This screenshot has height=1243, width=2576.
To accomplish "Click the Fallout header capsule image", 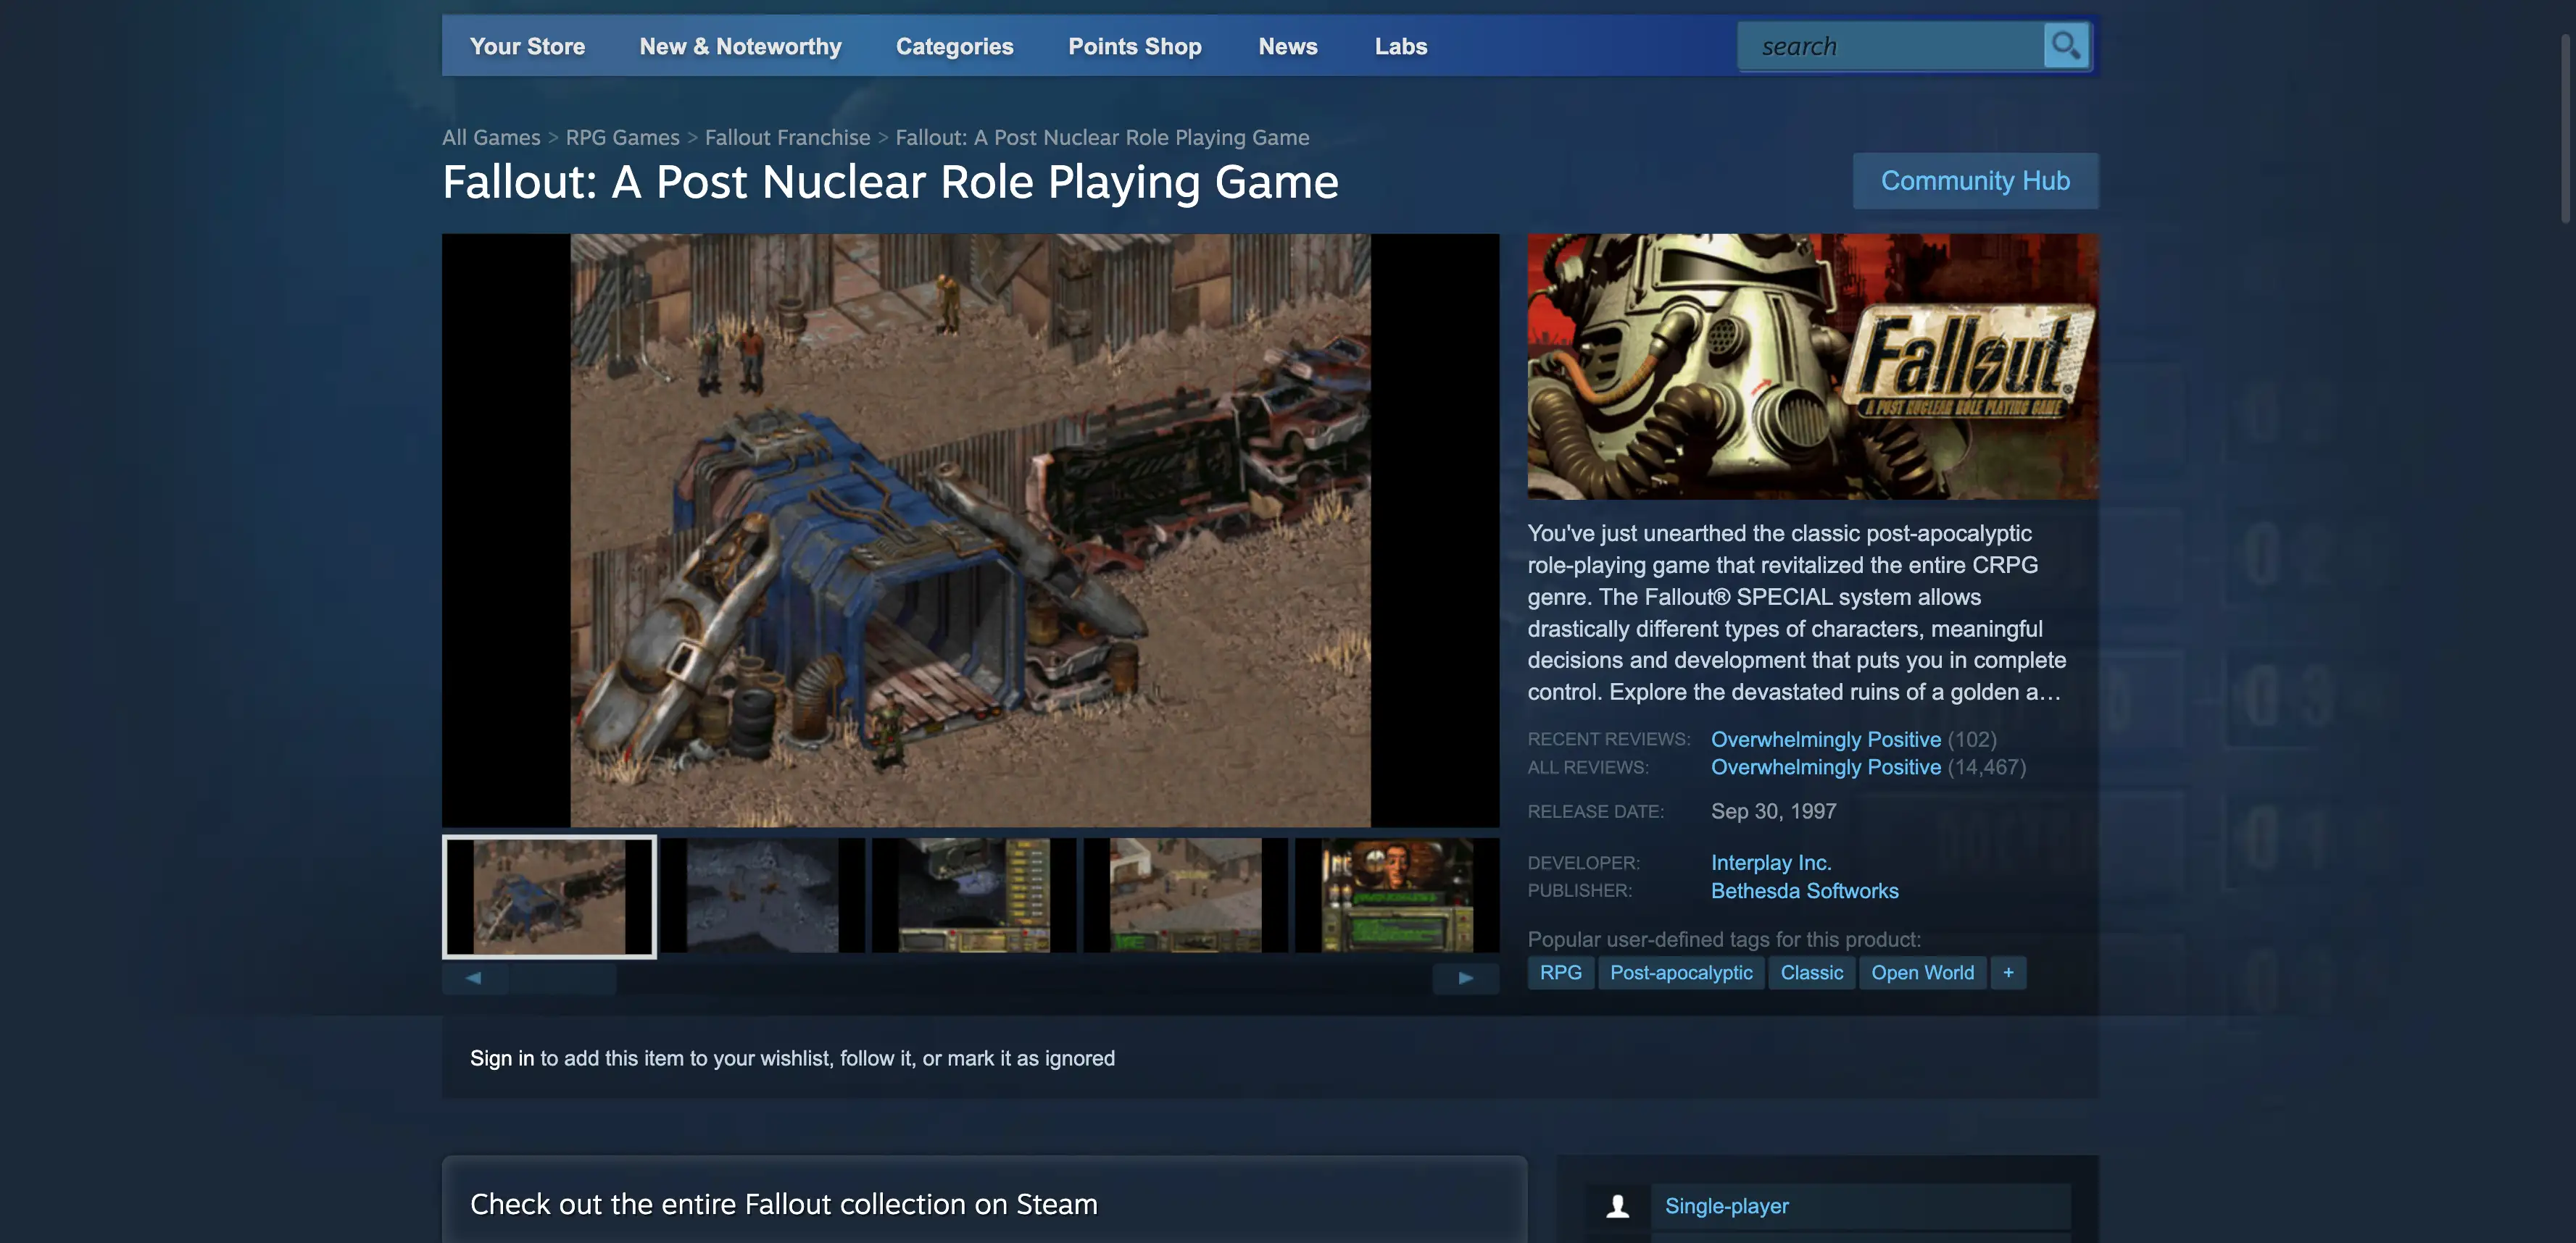I will [x=1813, y=367].
